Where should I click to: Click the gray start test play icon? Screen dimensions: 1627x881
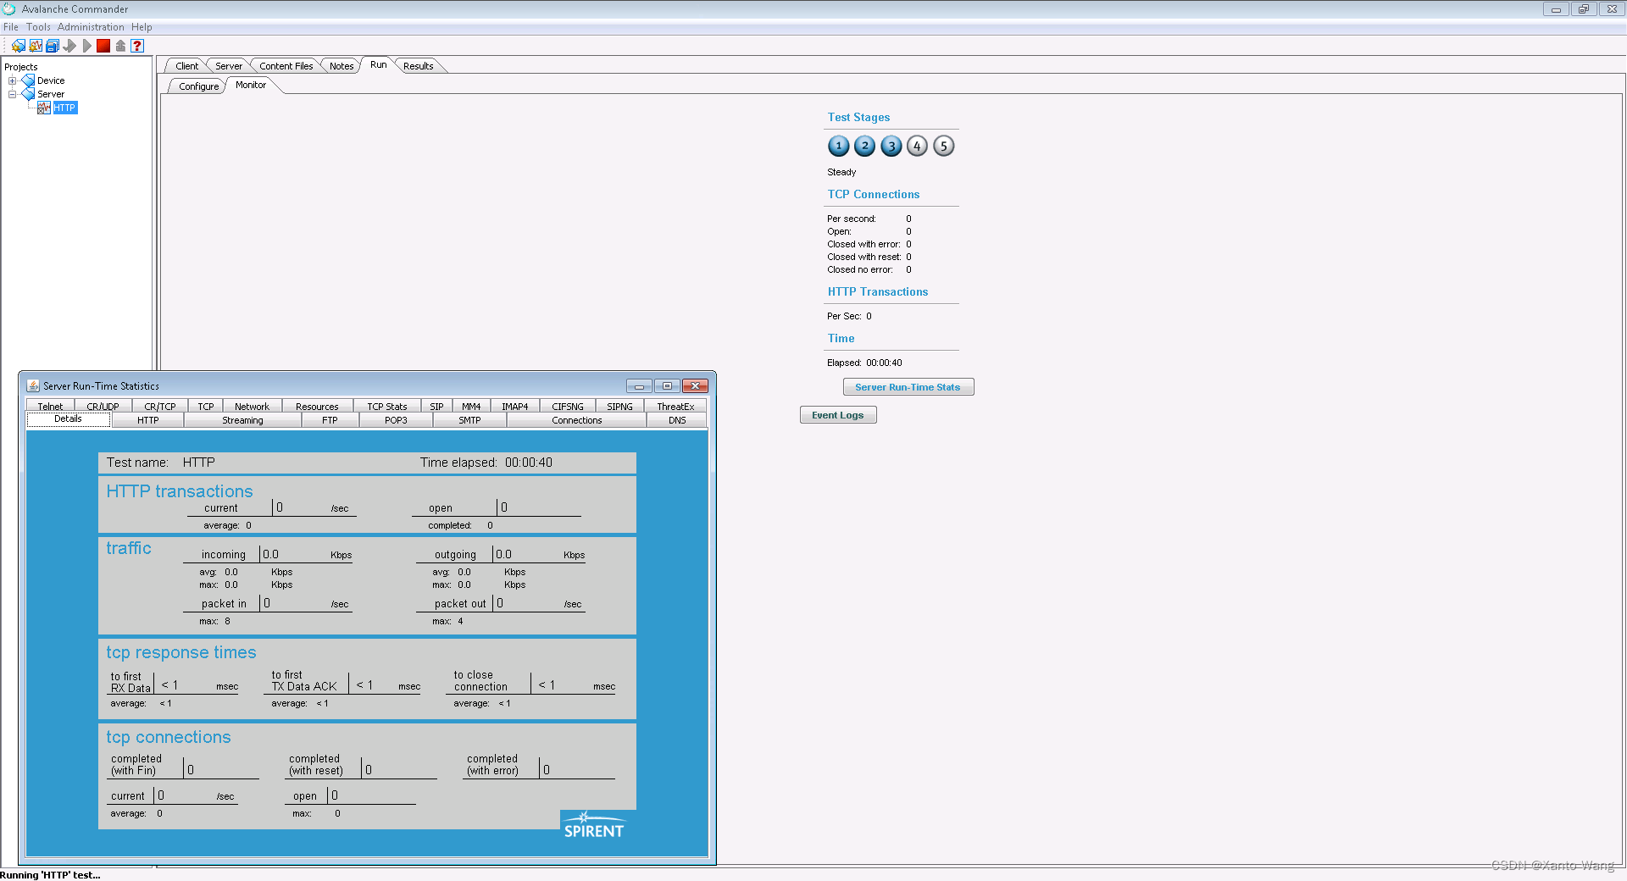point(86,46)
